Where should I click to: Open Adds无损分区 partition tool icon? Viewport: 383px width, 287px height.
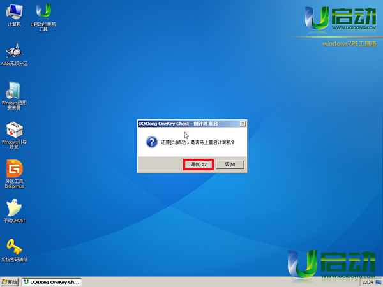(15, 54)
